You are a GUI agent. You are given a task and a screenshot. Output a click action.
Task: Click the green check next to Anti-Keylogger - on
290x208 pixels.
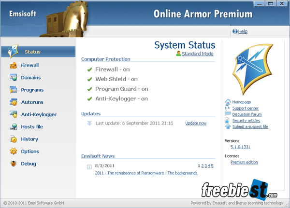coord(89,99)
